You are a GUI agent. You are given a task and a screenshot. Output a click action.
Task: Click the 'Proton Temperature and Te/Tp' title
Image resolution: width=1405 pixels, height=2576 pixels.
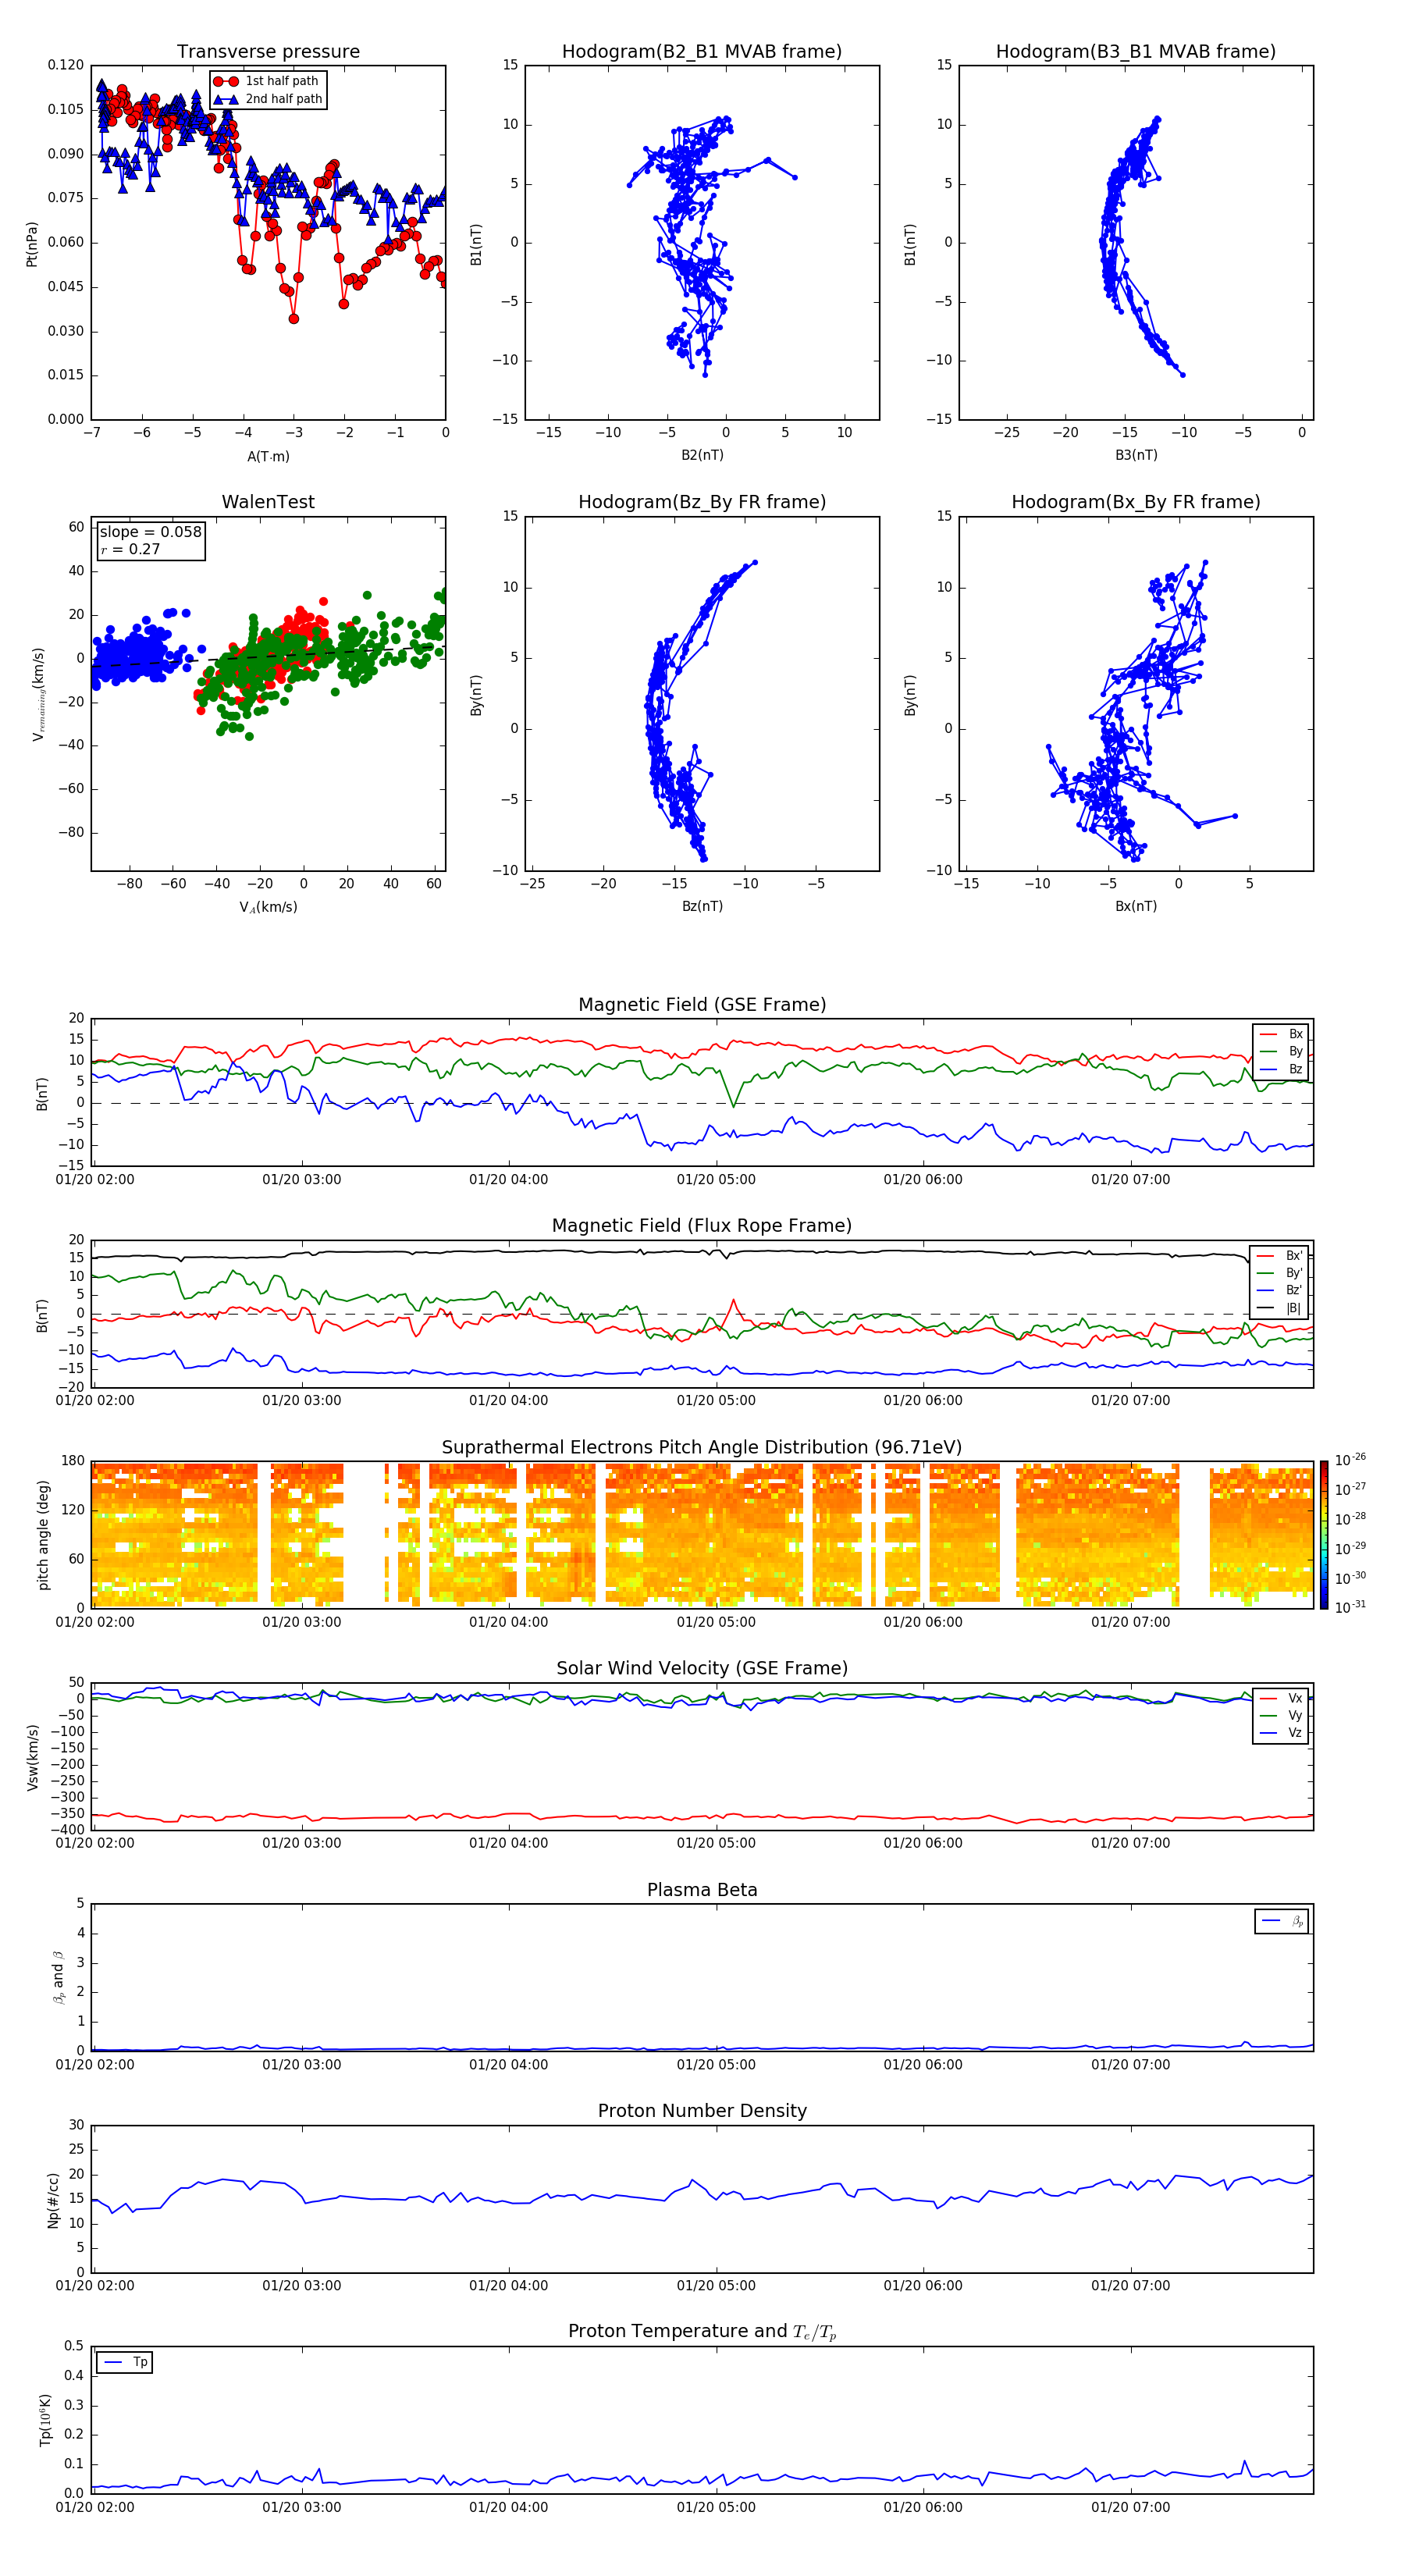point(702,2331)
